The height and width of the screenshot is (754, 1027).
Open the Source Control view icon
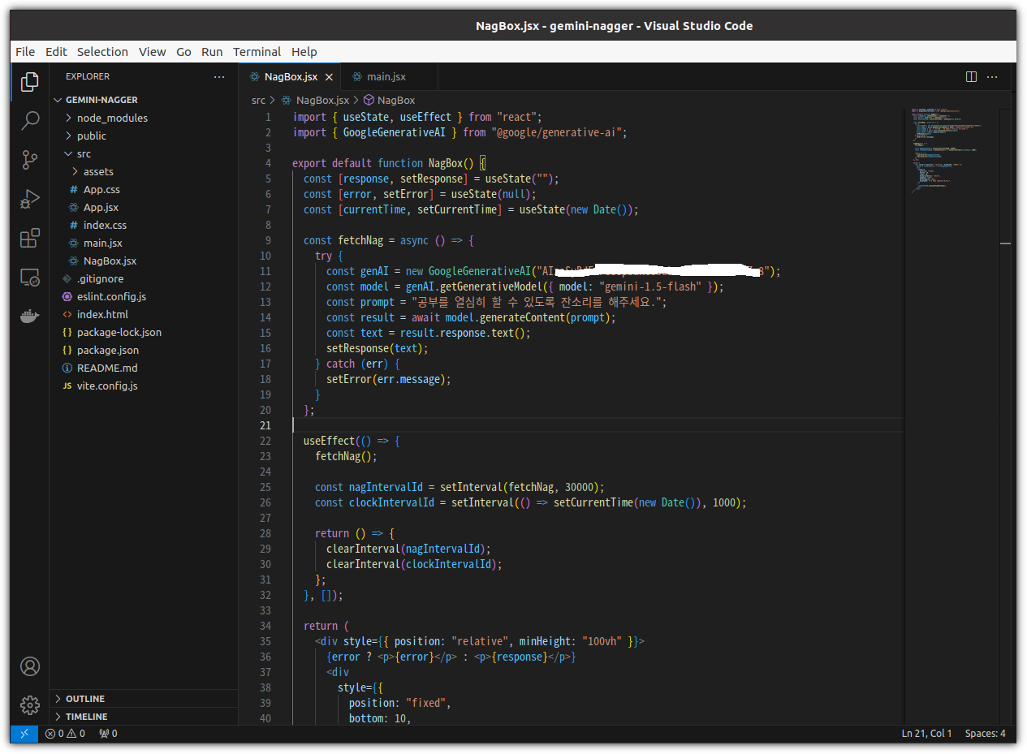pyautogui.click(x=30, y=160)
